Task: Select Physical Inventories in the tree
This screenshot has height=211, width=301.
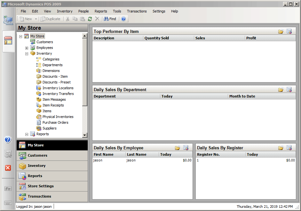Action: pos(58,117)
